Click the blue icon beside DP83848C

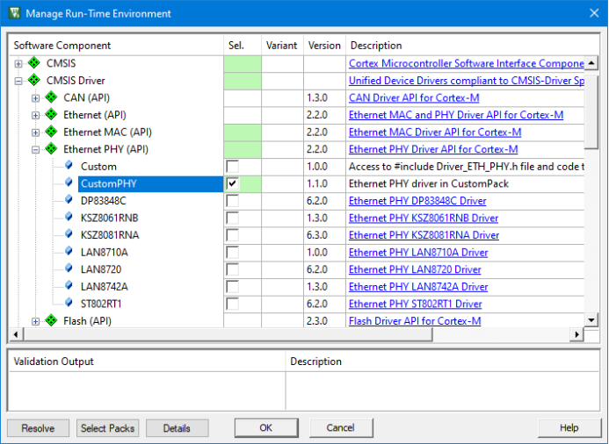coord(69,201)
